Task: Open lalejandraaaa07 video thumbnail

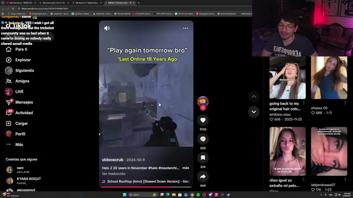Action: [329, 151]
